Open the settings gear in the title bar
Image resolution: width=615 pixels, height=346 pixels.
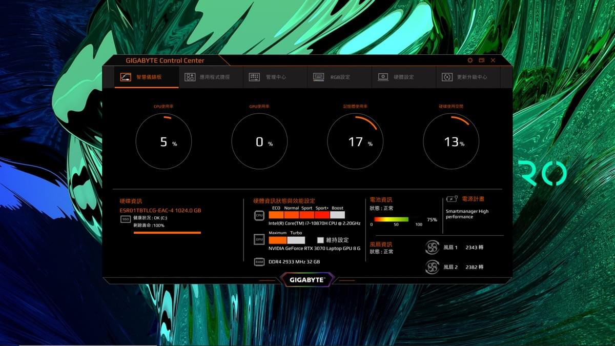tap(470, 60)
